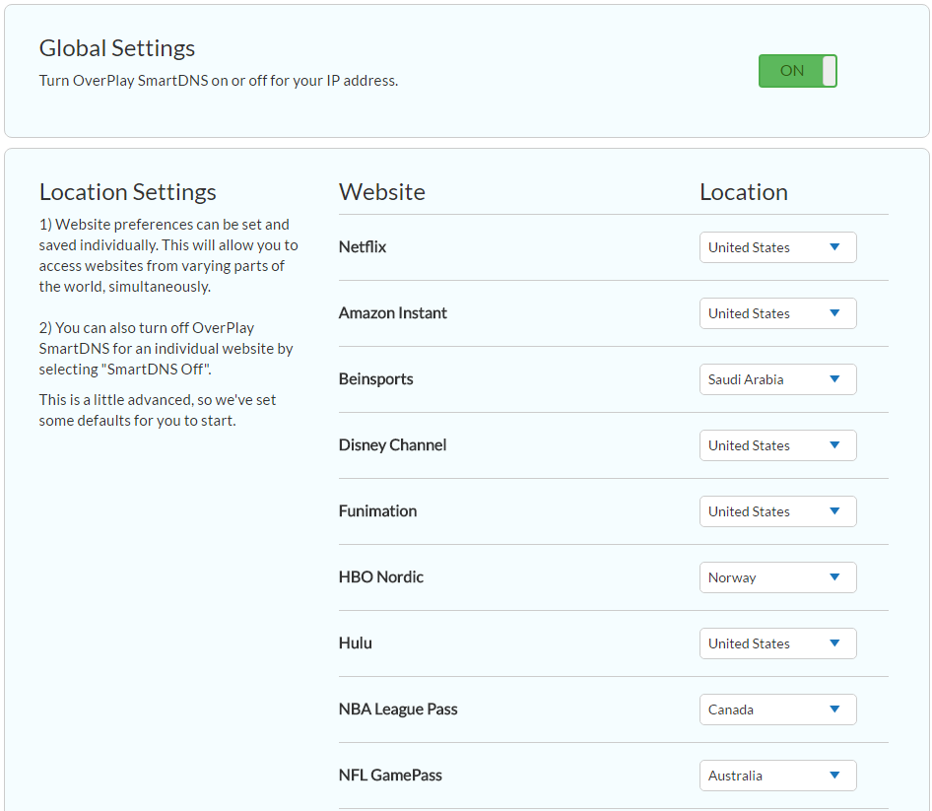Change the HBO Nordic Norway dropdown

pos(777,576)
